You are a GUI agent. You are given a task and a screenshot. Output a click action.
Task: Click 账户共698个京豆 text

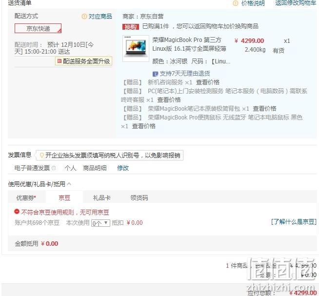(x=37, y=223)
